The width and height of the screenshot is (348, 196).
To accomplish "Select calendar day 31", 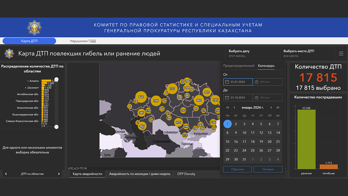I will pos(244,159).
